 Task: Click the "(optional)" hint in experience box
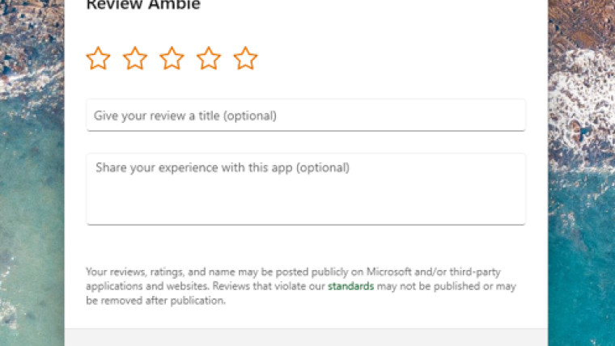[322, 168]
